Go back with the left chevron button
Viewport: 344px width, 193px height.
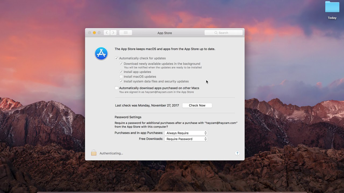[x=107, y=33]
